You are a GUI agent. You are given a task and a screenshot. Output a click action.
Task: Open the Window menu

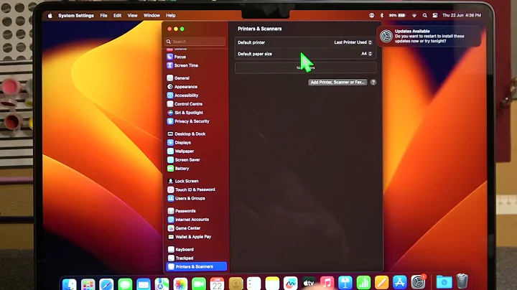(152, 16)
